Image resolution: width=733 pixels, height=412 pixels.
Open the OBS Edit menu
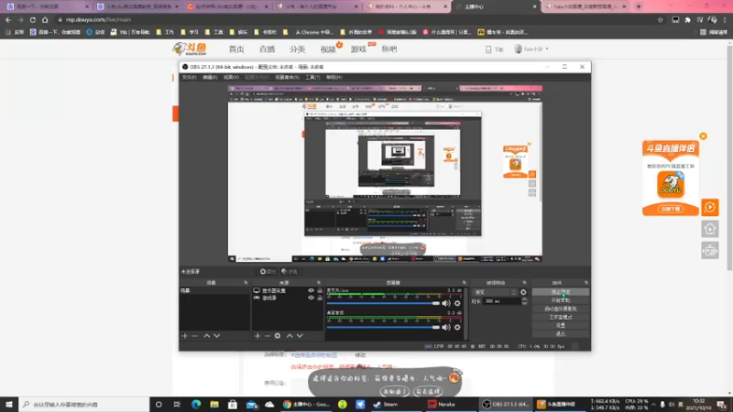[x=210, y=77]
